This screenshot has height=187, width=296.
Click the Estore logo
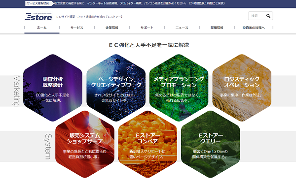(38, 17)
